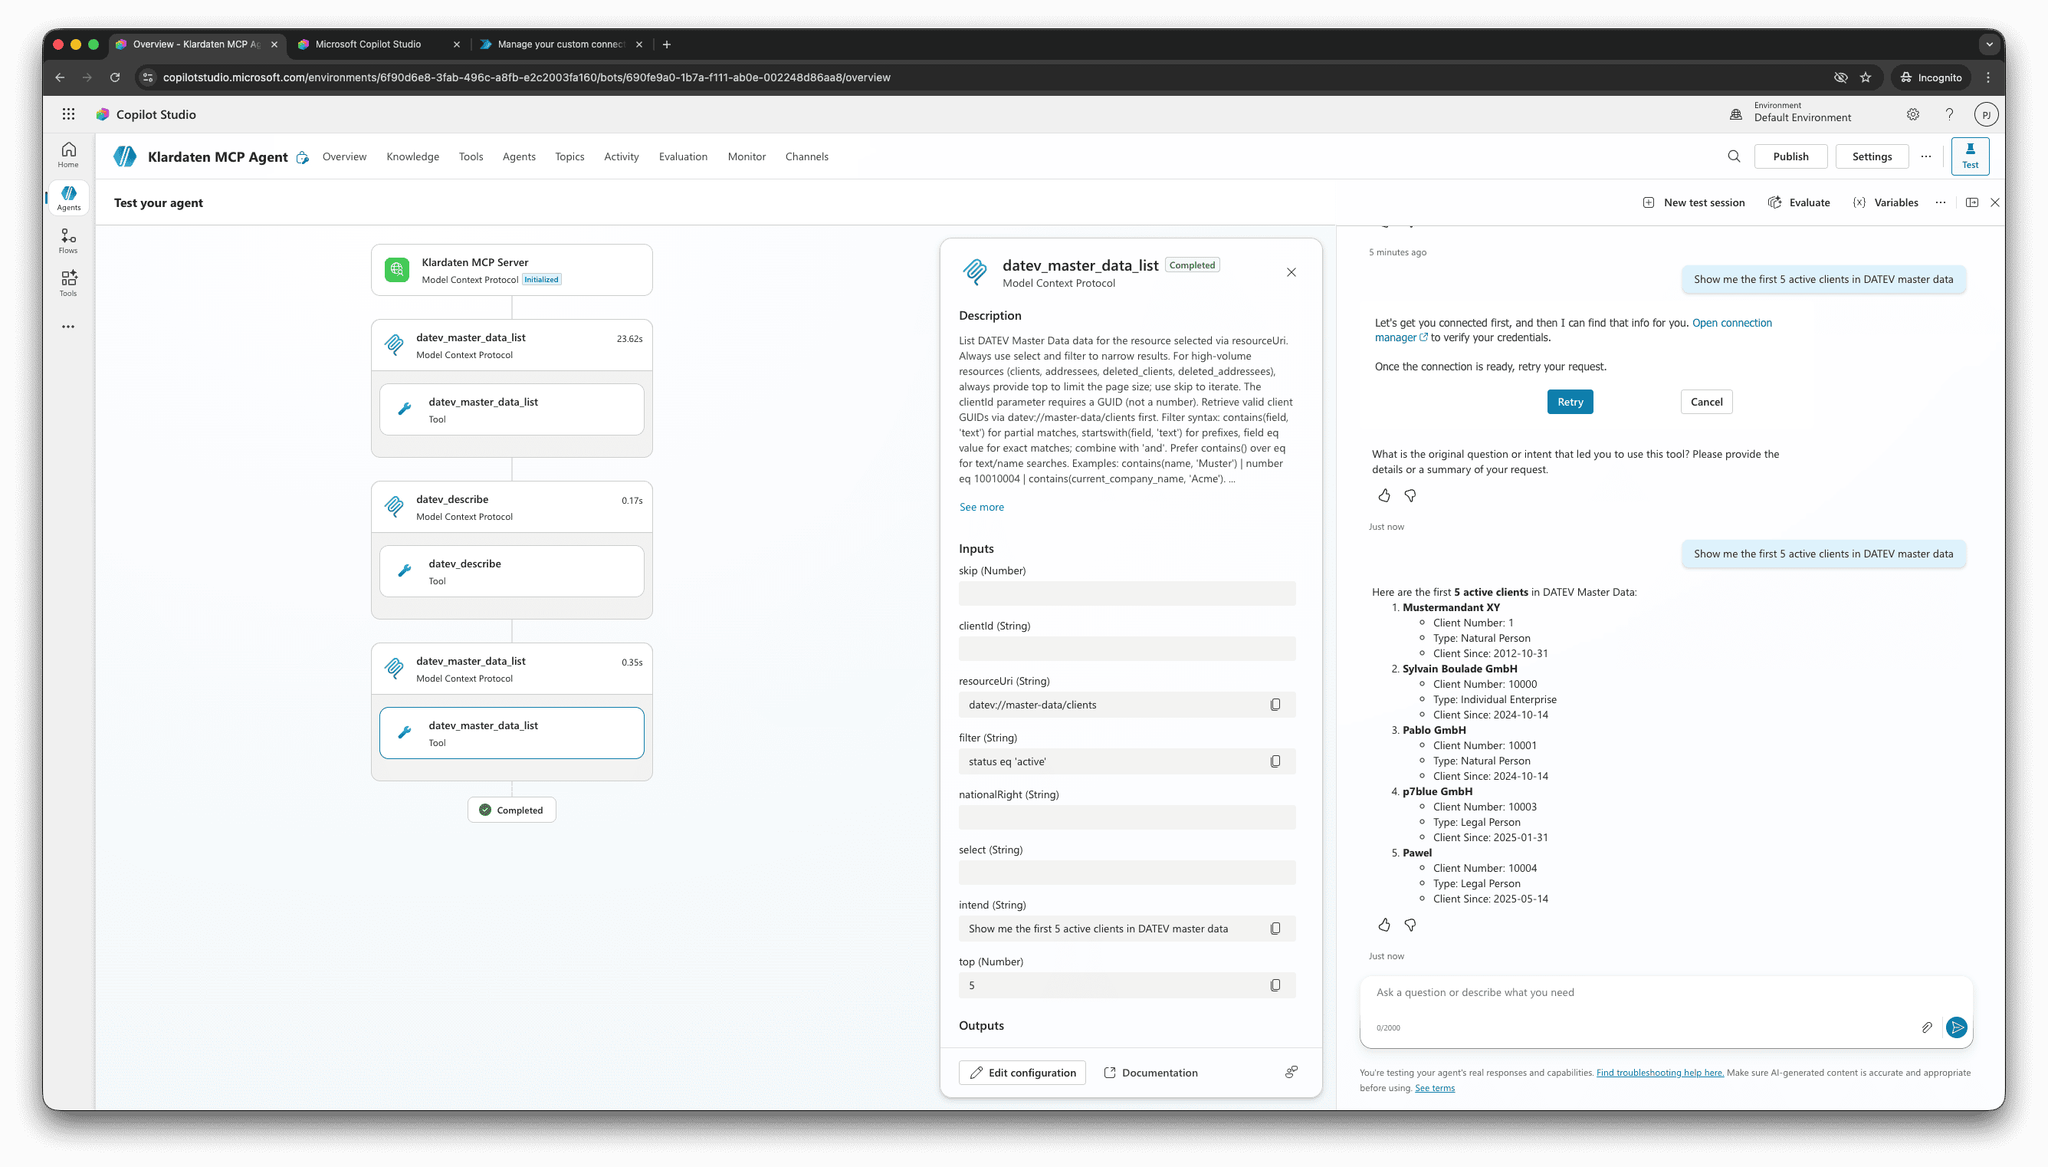
Task: Open Find troubleshooting help here link
Action: (x=1659, y=1073)
